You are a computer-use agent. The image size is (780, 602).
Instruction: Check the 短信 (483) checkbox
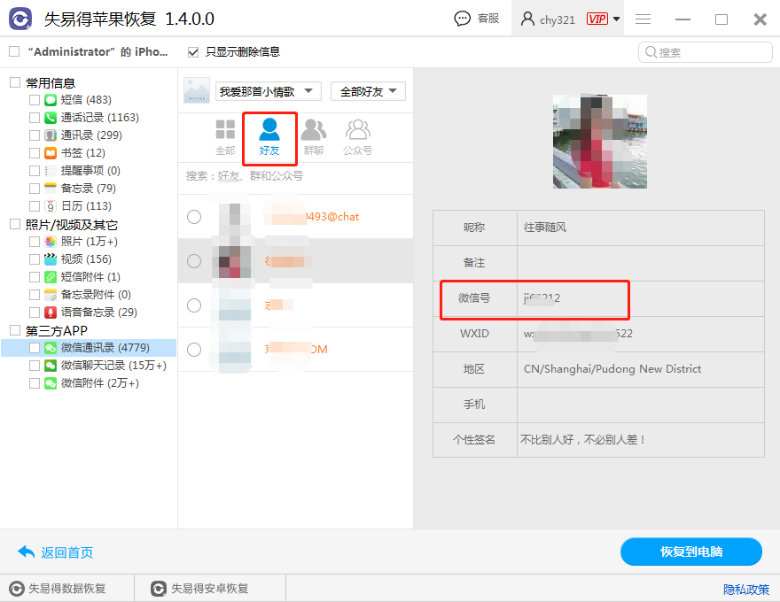35,100
